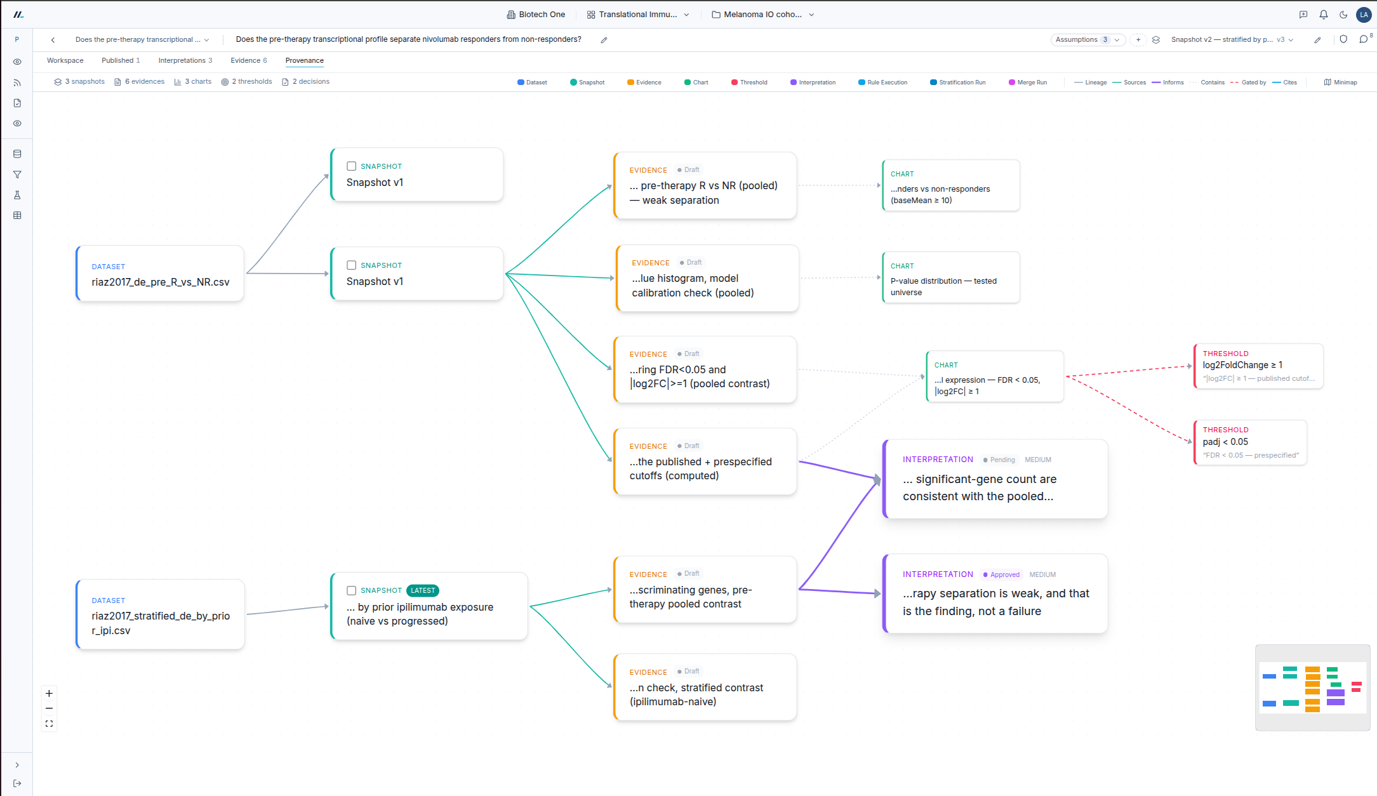Click the 2 thresholds counter

click(246, 82)
